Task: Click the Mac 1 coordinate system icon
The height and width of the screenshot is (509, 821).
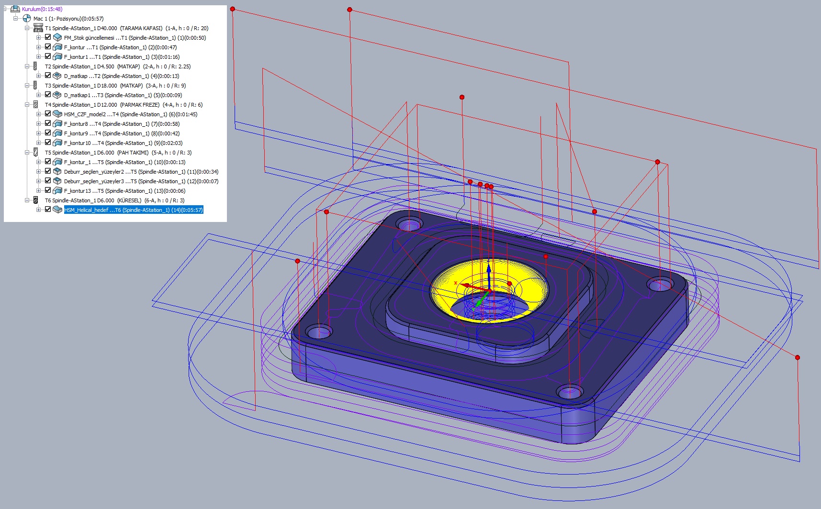Action: 27,18
